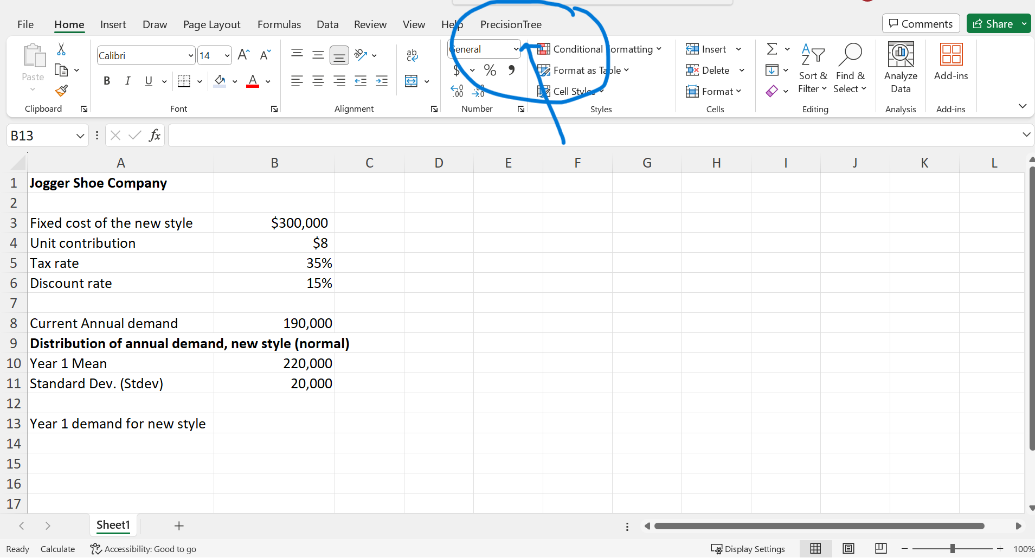Click the Wrap Text icon
The image size is (1035, 558).
[x=412, y=55]
